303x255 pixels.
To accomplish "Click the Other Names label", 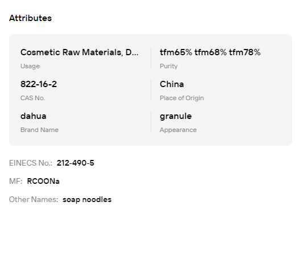I will point(34,199).
